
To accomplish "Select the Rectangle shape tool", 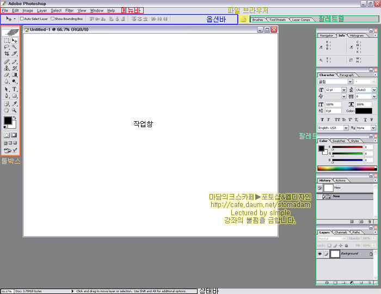I will pos(14,96).
